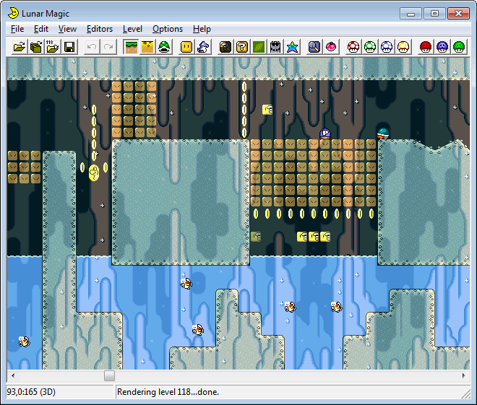Screen dimensions: 477x405
Task: Click the save level floppy disk icon
Action: [x=69, y=47]
